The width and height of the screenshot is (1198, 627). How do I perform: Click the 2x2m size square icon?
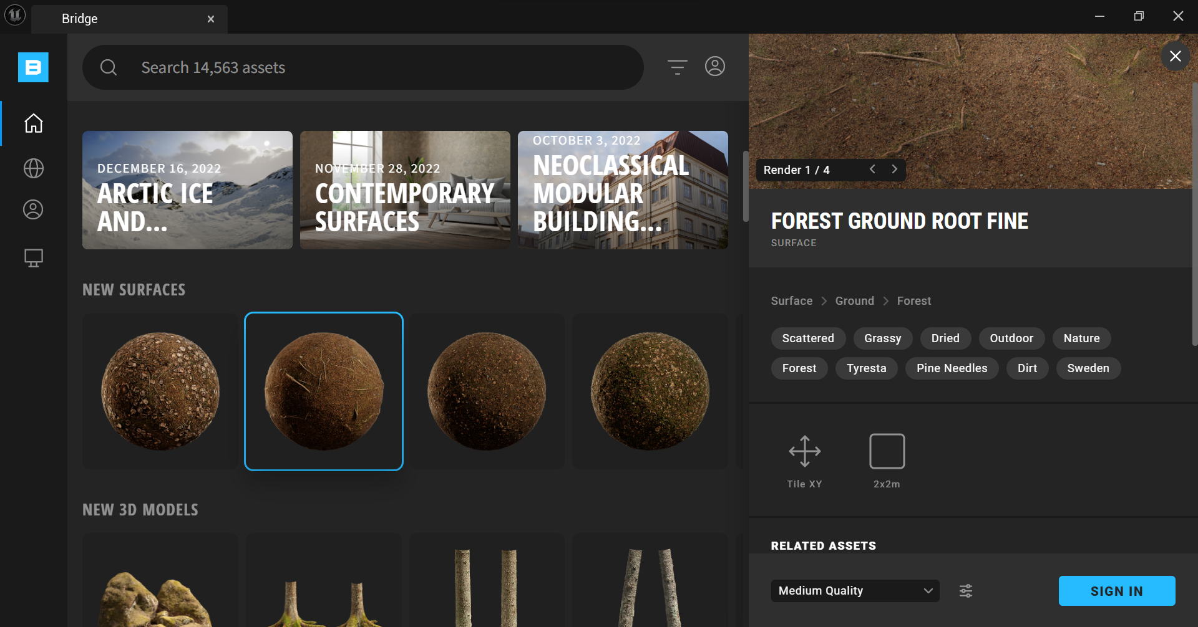tap(887, 451)
